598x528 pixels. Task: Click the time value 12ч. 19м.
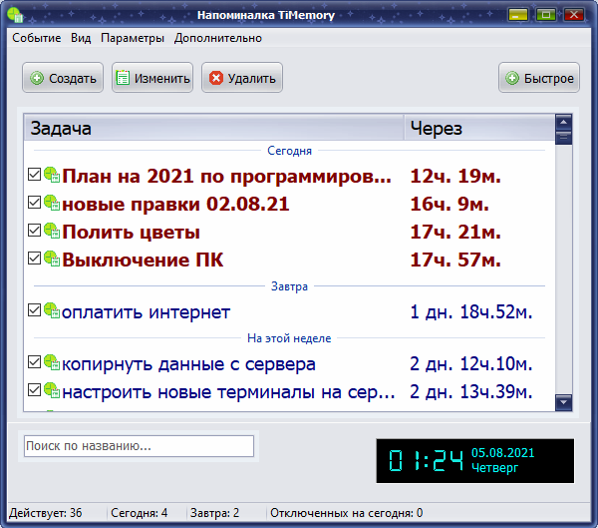pos(455,176)
